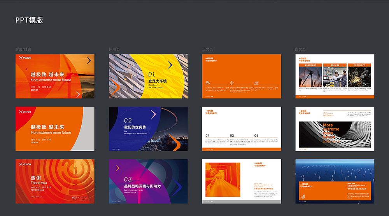Click the orange chevron on the 03 slide
This screenshot has width=389, height=216.
click(117, 168)
